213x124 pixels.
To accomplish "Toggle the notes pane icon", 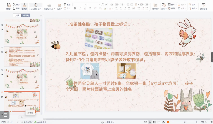I will (x=146, y=122).
